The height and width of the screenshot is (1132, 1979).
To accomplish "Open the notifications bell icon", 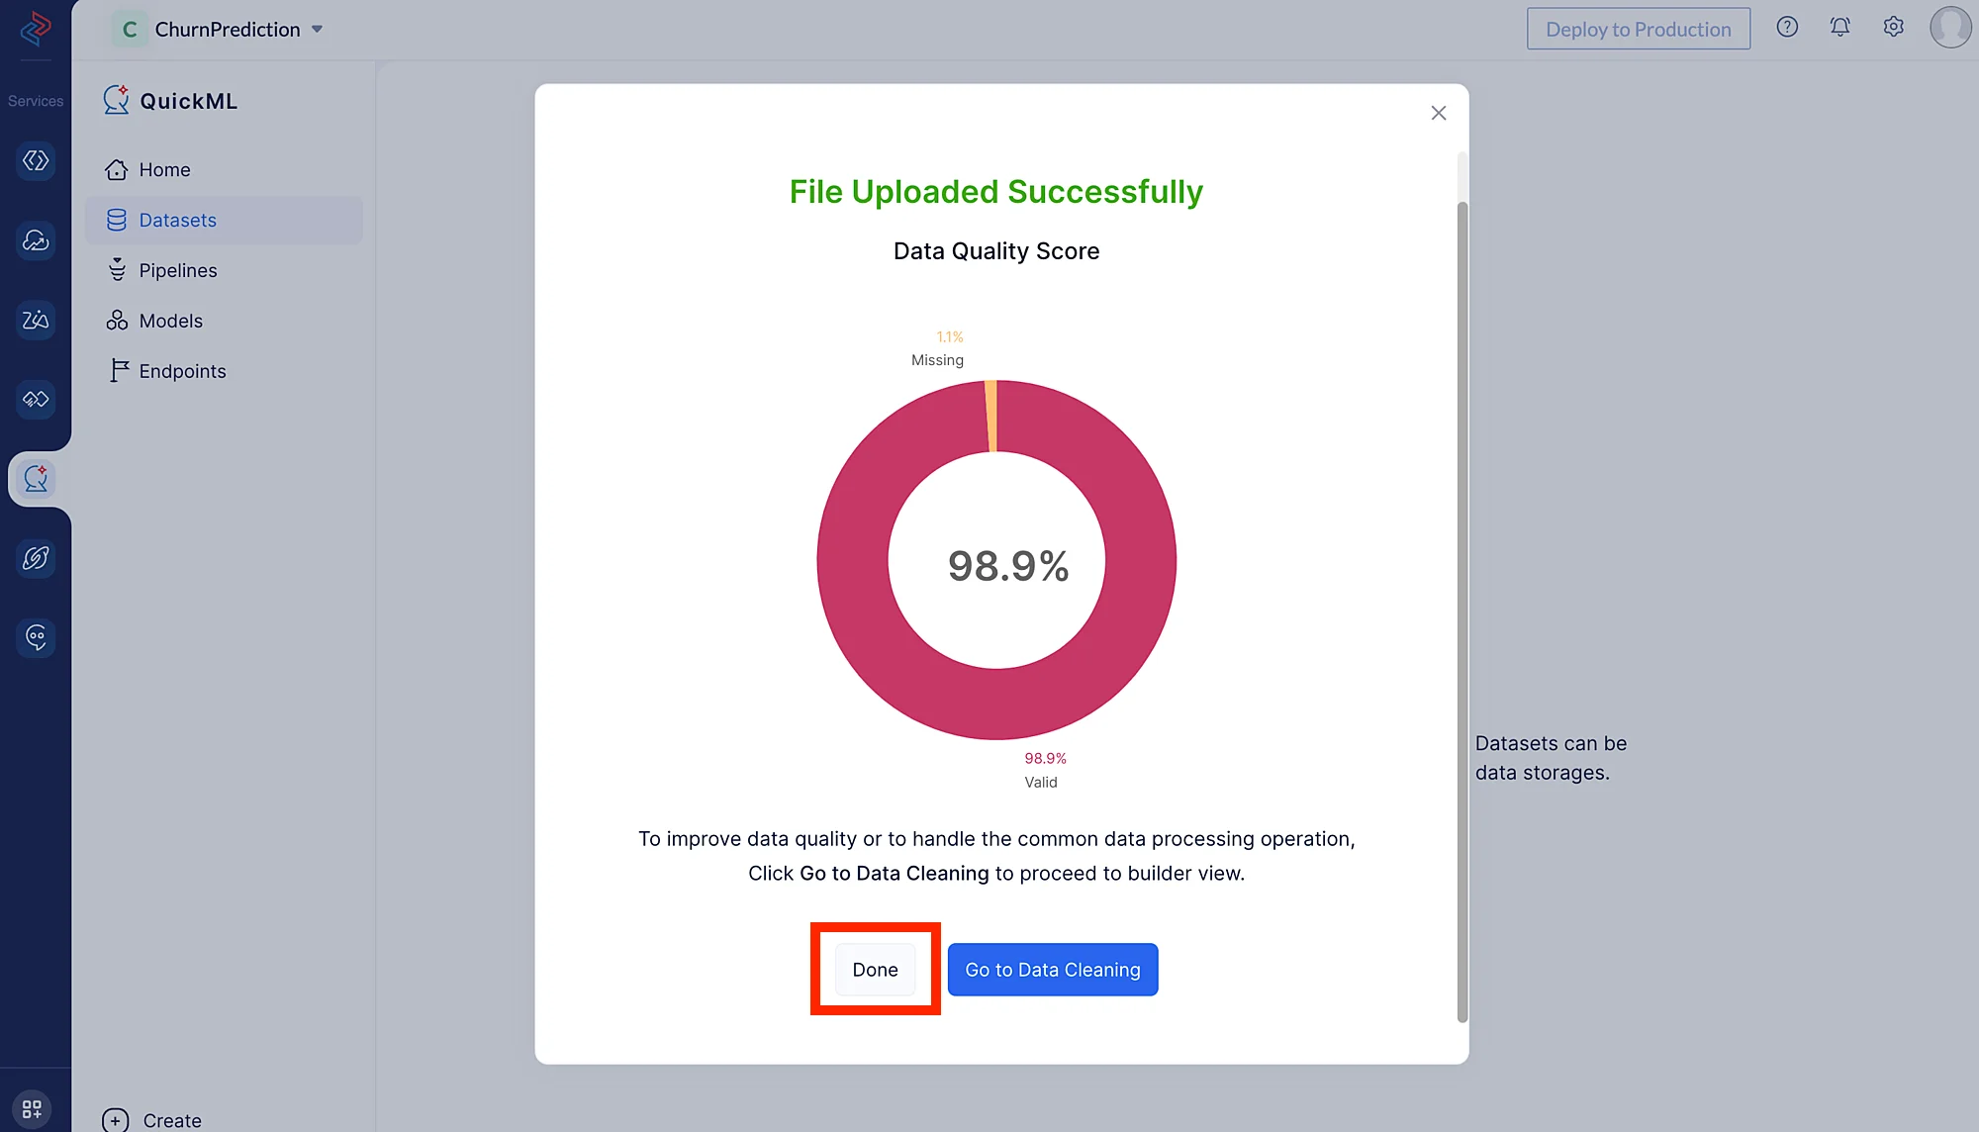I will [1839, 28].
